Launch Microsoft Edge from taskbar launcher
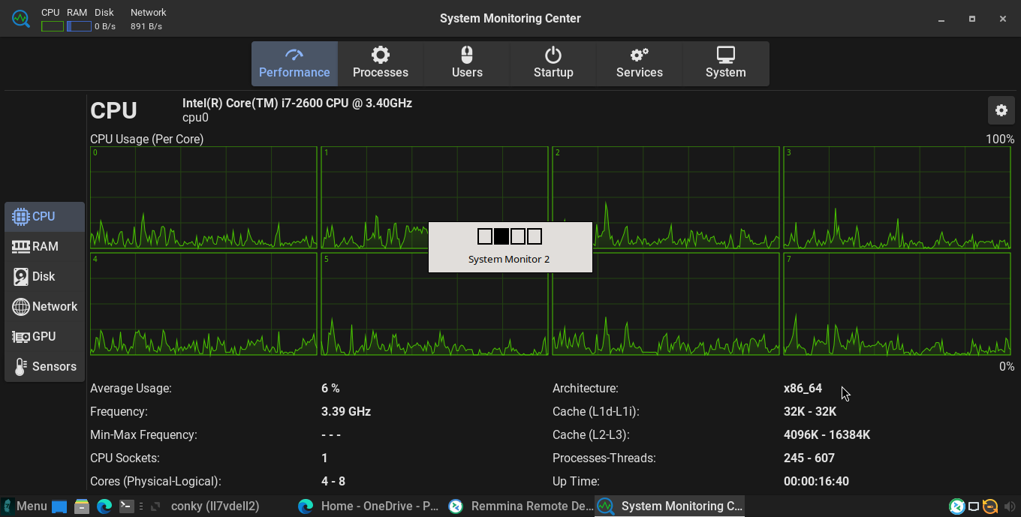This screenshot has height=517, width=1021. click(104, 506)
